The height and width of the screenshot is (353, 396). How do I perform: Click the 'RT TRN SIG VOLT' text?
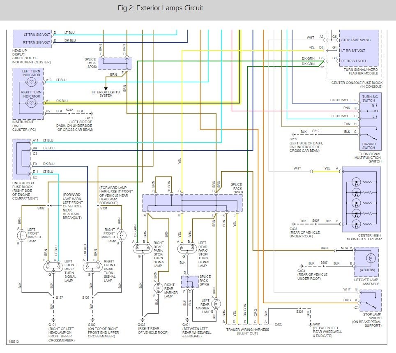pyautogui.click(x=37, y=42)
